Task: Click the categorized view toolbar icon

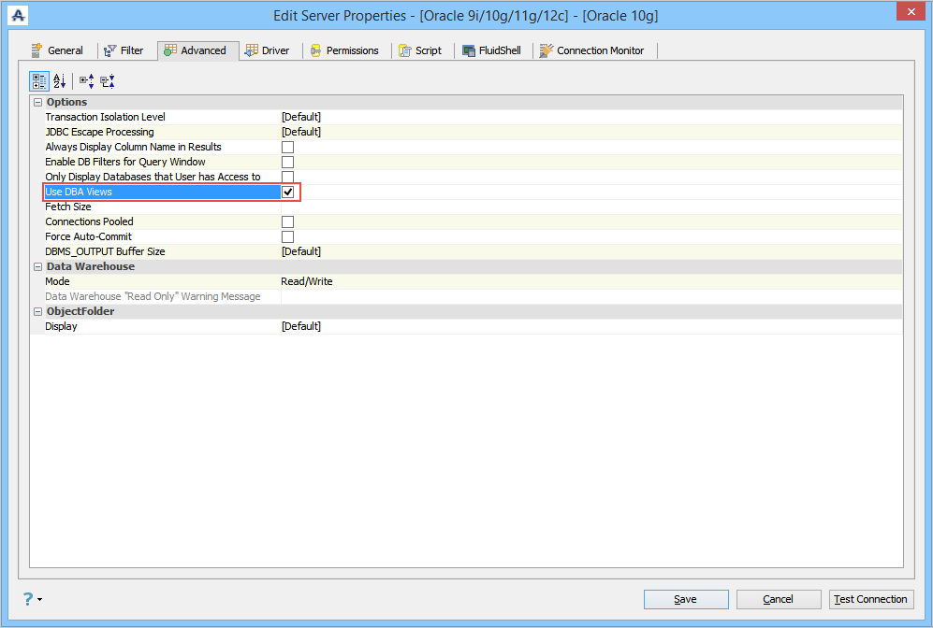Action: [39, 81]
